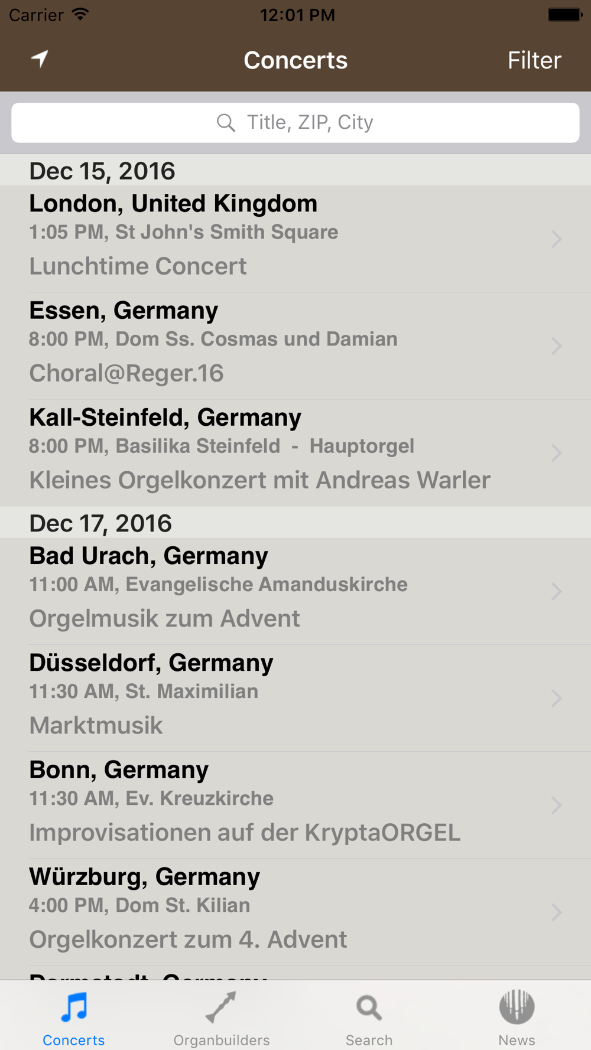This screenshot has width=591, height=1050.
Task: Open Bad Urach disclosure chevron
Action: (556, 591)
